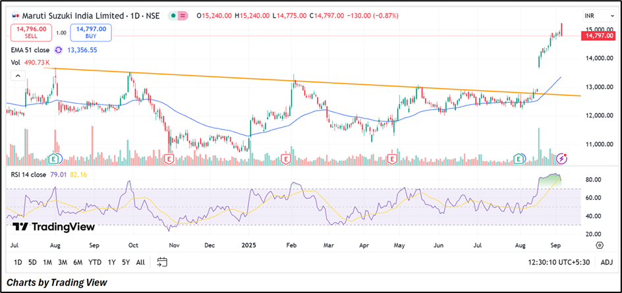Click the 40.00 RSI axis label
Screen dimensions: 622x293
(x=594, y=216)
